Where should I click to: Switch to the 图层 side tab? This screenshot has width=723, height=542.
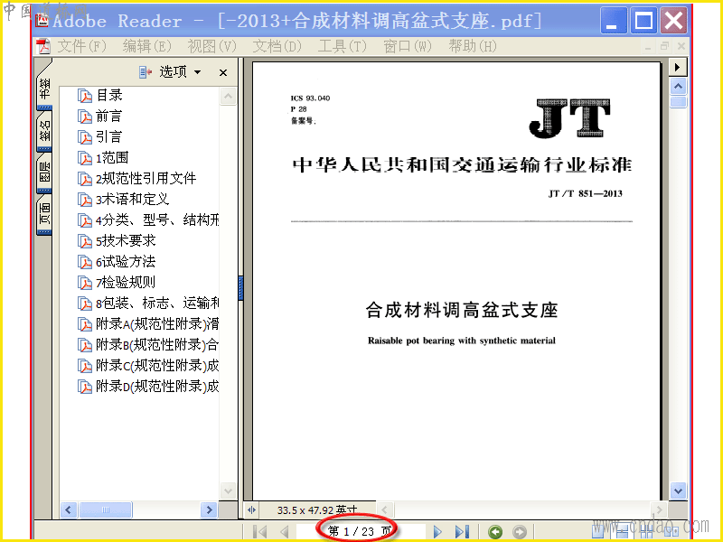tap(44, 173)
